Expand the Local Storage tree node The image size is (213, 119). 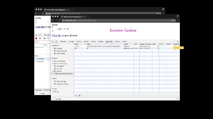[x=53, y=61]
